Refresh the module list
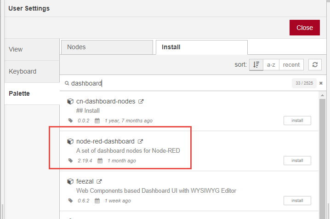Viewport: 330px width, 219px height. 315,65
